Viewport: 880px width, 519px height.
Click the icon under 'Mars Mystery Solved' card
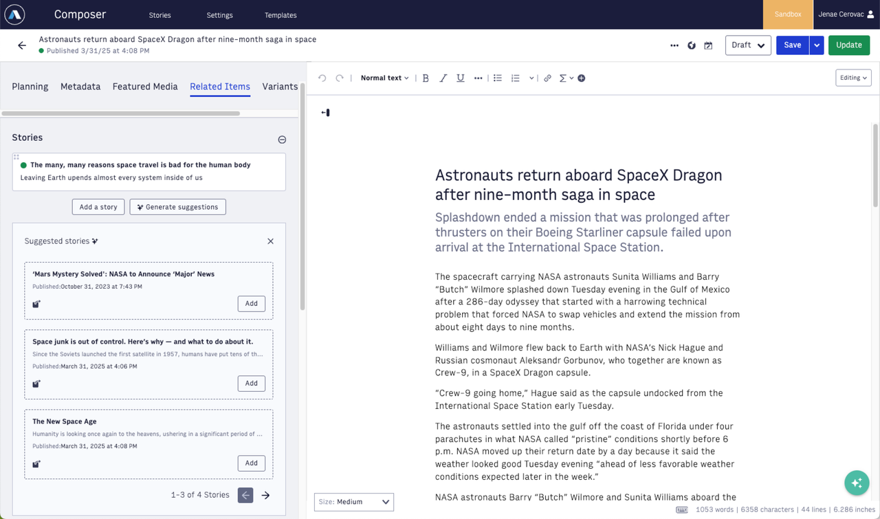(36, 304)
